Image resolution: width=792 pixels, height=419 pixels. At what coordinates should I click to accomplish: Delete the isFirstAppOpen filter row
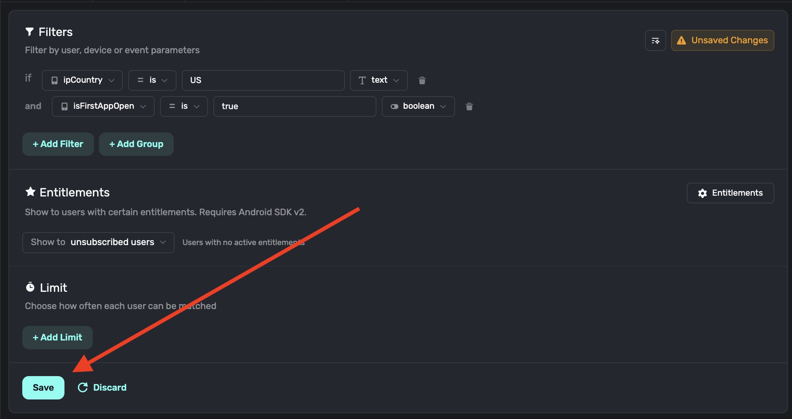point(469,106)
